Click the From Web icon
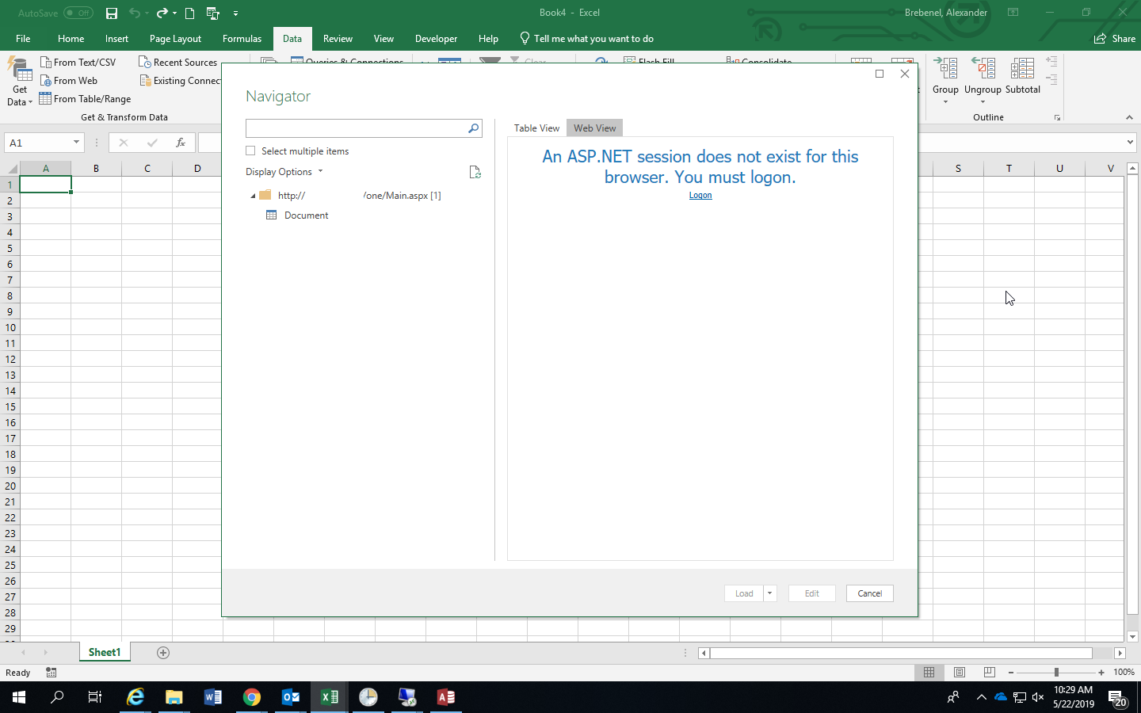The image size is (1141, 713). pos(46,81)
